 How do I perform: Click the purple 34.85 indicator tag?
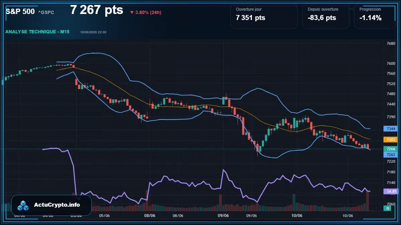tap(391, 192)
